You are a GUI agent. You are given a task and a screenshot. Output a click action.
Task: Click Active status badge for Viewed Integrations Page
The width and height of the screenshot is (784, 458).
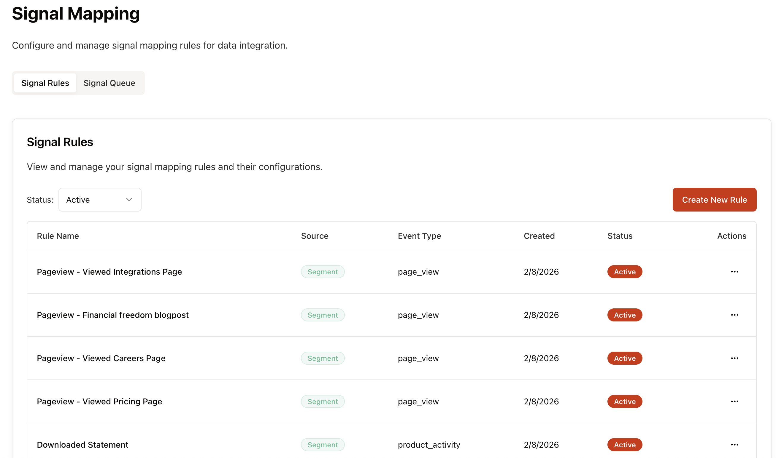pos(625,272)
